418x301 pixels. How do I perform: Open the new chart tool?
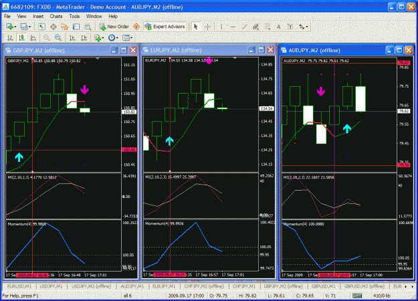(x=10, y=27)
